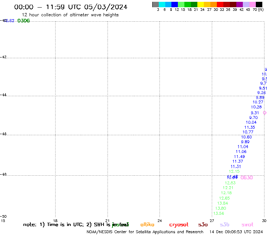Click the cyan swatch in the legend
The height and width of the screenshot is (235, 267).
(162, 4)
